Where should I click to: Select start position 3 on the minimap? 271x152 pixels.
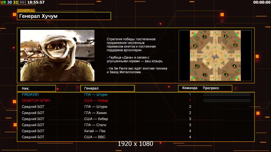coord(226,74)
